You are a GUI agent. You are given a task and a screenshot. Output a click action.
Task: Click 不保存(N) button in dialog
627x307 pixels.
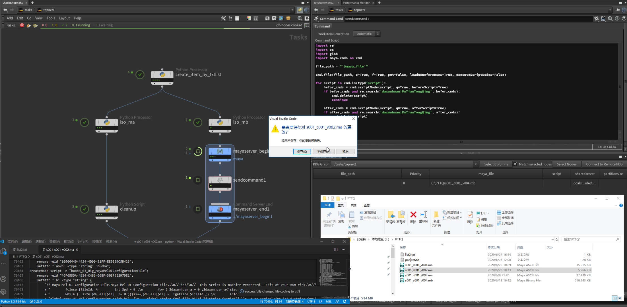coord(323,152)
